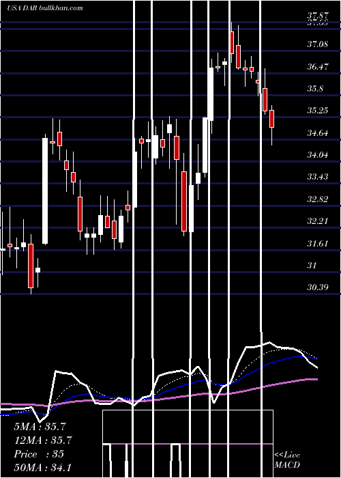This screenshot has width=341, height=478.
Task: Click the 32.21 price axis label
Action: tap(318, 221)
